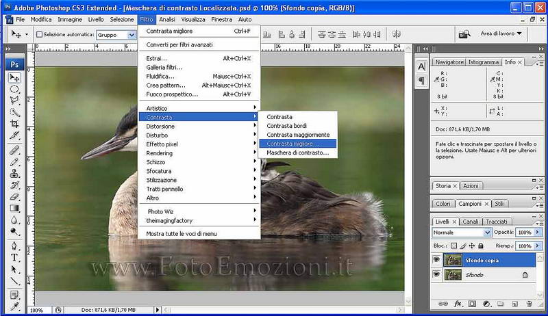Create a new layer
Screen dimensions: 548x316
pyautogui.click(x=514, y=304)
